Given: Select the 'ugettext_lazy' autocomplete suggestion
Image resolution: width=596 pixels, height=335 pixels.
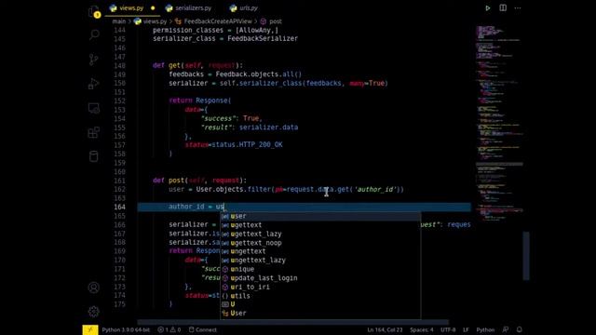Looking at the screenshot, I should [320, 234].
